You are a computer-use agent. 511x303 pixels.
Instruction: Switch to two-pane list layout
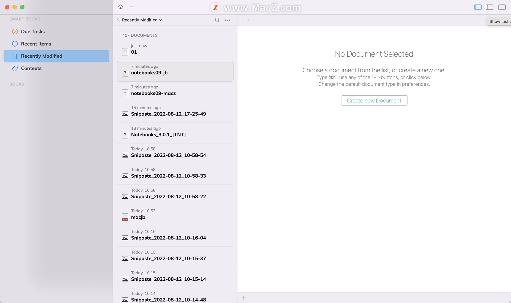pos(489,7)
